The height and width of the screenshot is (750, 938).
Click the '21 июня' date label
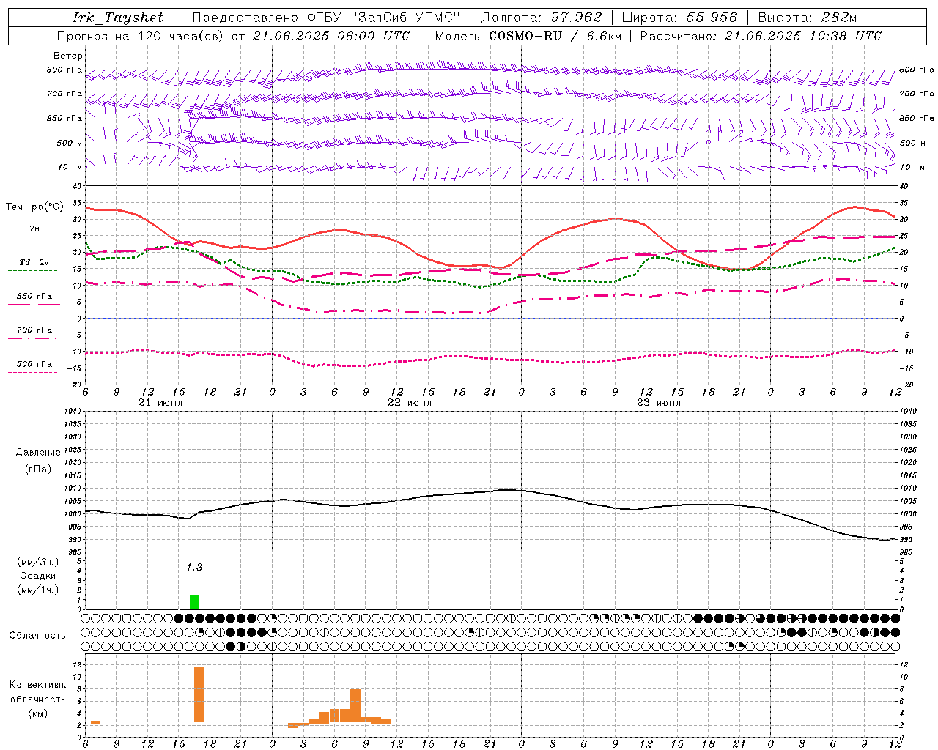(x=160, y=403)
